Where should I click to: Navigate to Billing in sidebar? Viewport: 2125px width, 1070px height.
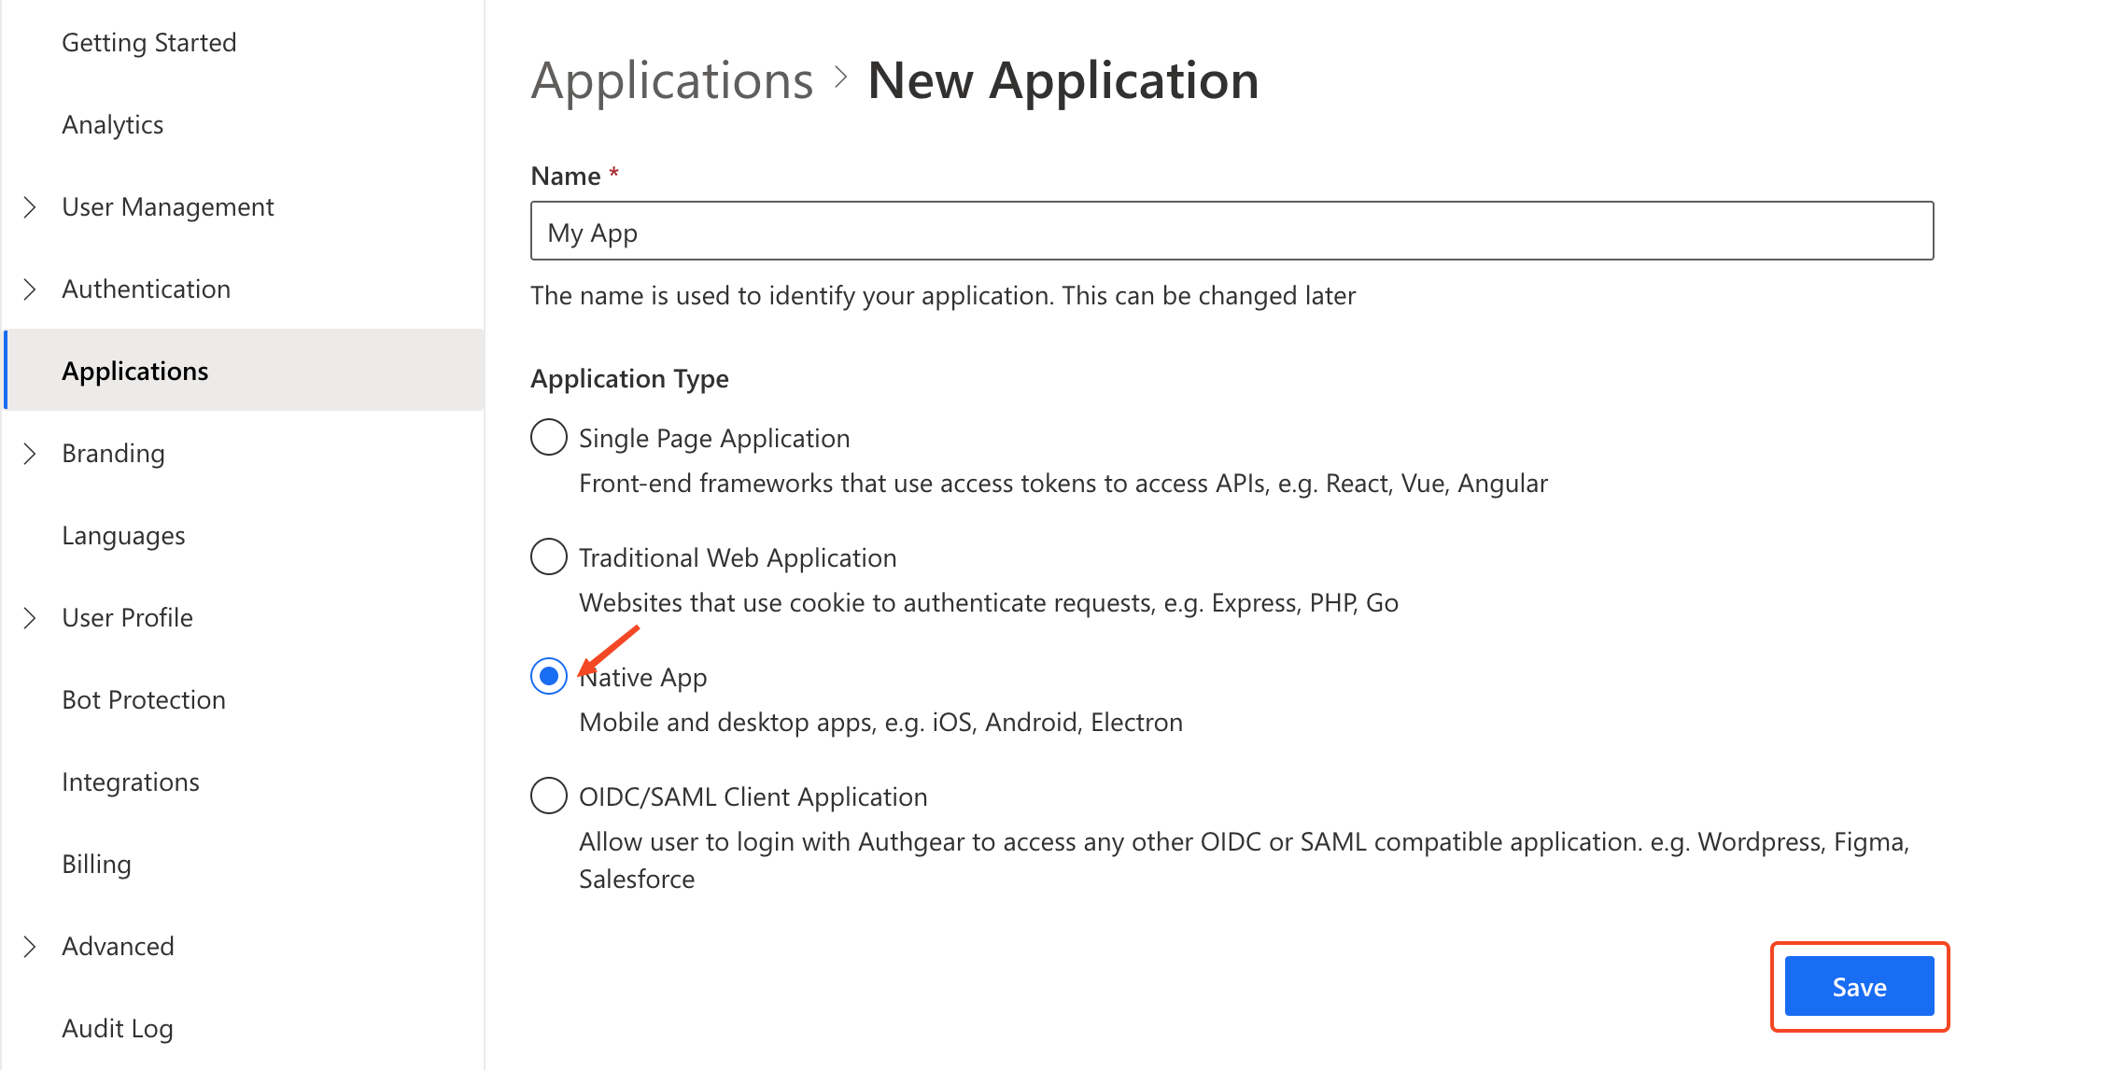tap(96, 865)
